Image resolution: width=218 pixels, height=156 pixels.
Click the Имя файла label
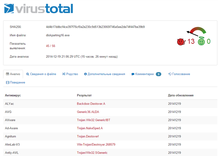tap(18, 35)
